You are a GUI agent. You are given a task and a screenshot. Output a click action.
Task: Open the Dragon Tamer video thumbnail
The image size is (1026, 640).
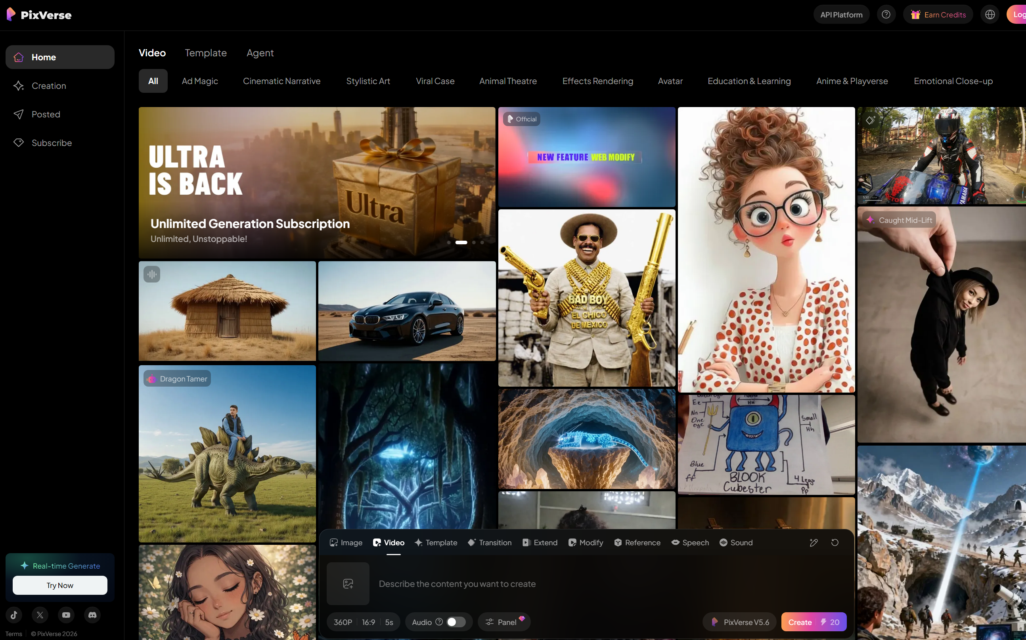[x=227, y=454]
